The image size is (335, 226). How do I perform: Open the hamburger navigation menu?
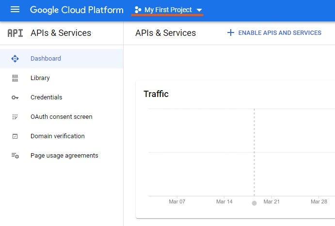pos(15,9)
